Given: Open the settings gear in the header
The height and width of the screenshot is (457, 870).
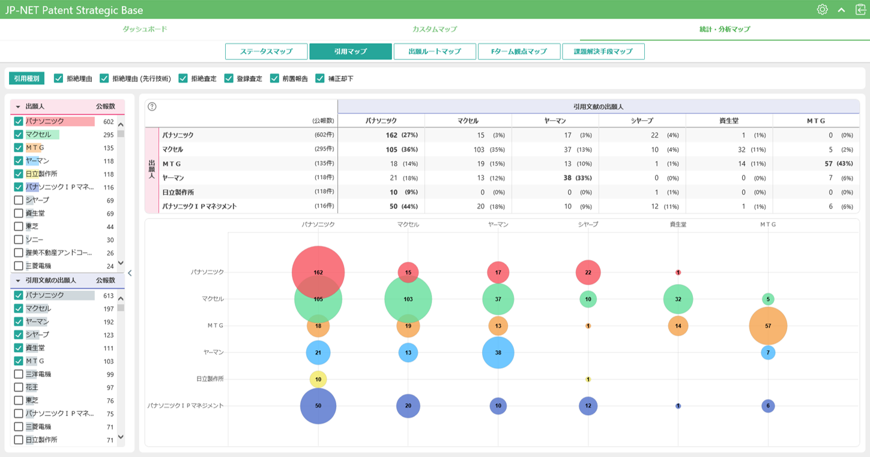Looking at the screenshot, I should tap(823, 10).
